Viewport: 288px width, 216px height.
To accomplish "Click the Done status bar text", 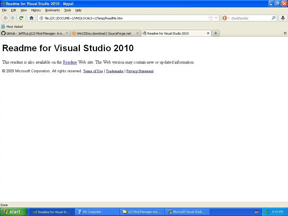I will 4,205.
